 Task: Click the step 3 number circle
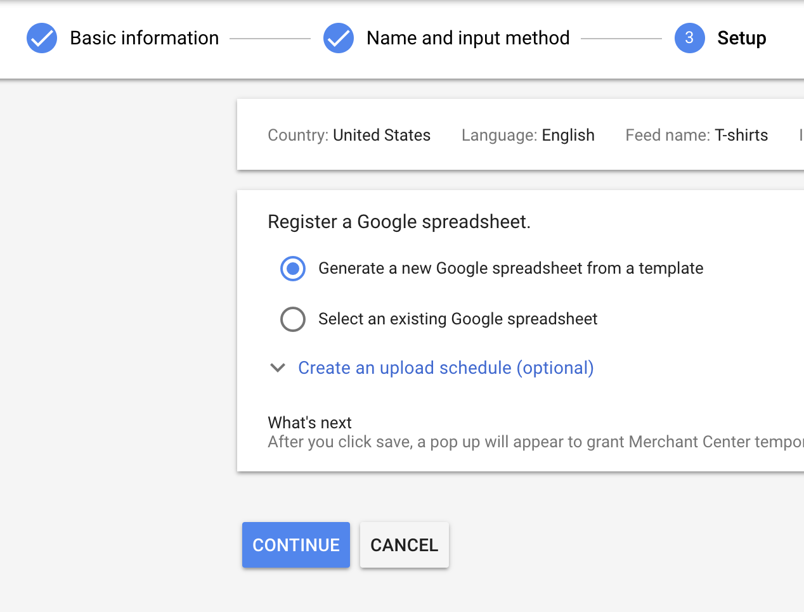tap(689, 38)
